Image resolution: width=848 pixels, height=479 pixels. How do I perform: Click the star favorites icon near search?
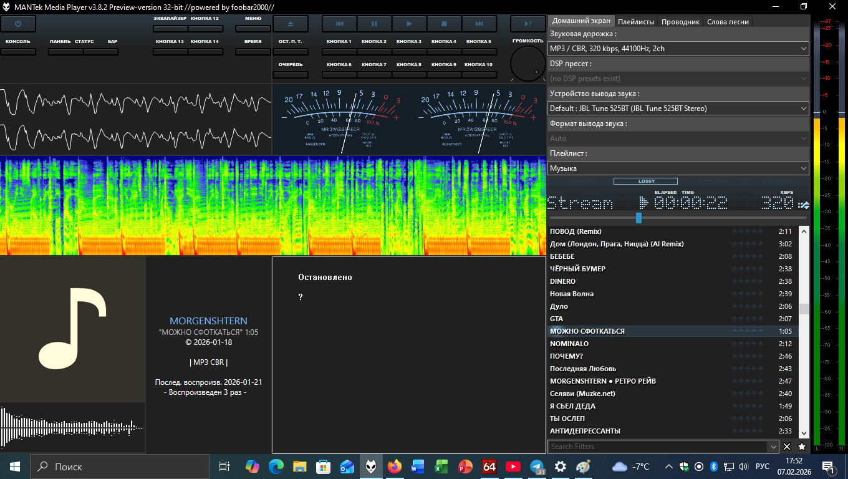point(802,447)
